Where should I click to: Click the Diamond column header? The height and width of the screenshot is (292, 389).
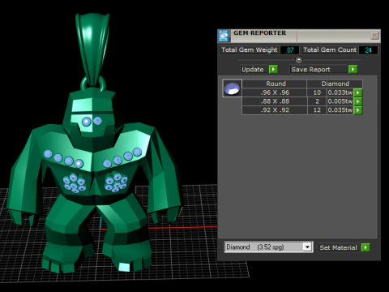point(335,84)
